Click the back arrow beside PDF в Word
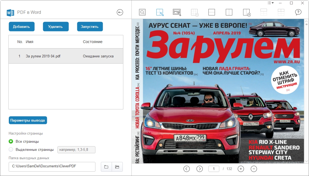 120,12
